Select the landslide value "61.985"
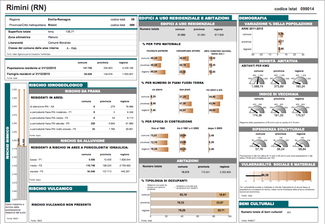325x224 pixels. [x=129, y=123]
